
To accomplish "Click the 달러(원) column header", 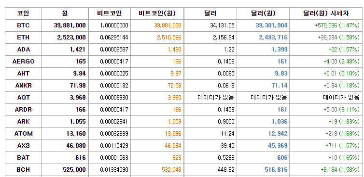I will pos(263,13).
